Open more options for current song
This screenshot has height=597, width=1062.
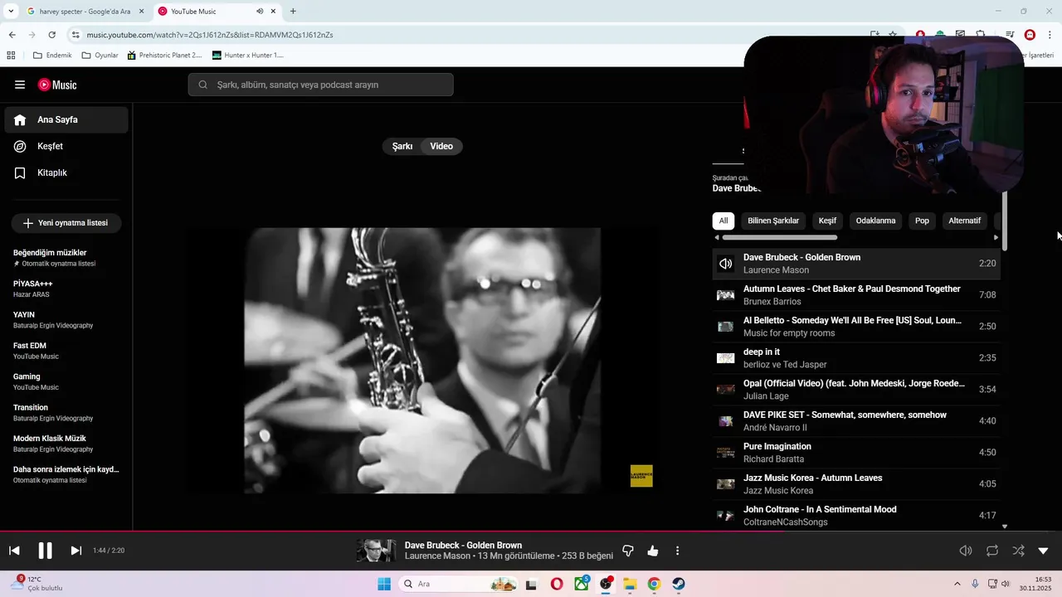677,551
